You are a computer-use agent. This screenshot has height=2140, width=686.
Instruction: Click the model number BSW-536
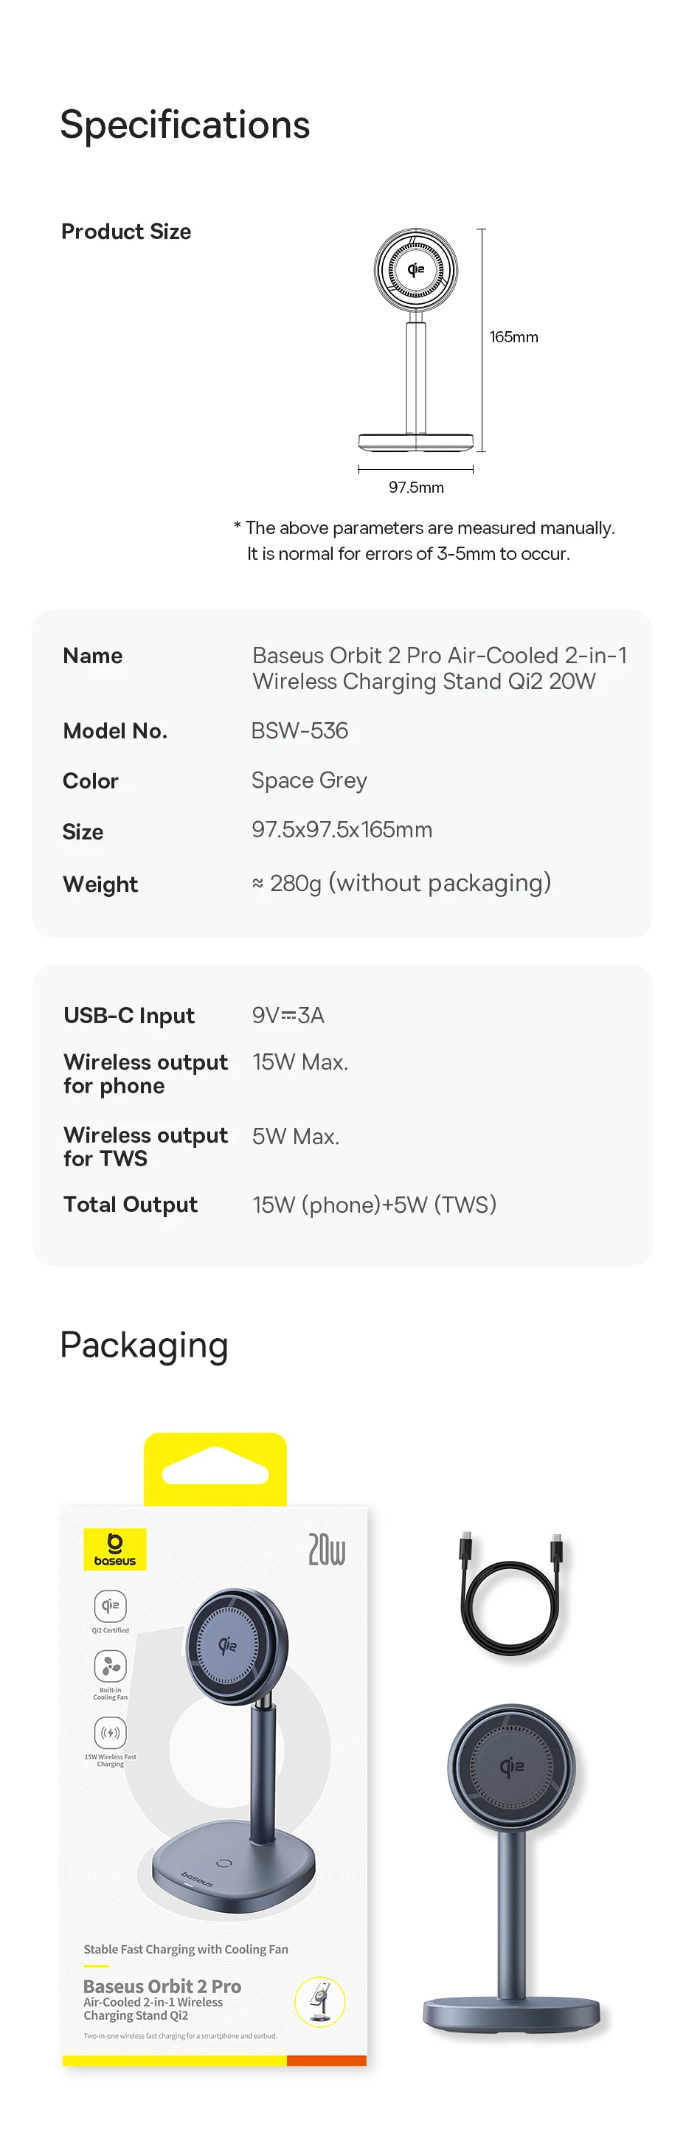click(299, 731)
